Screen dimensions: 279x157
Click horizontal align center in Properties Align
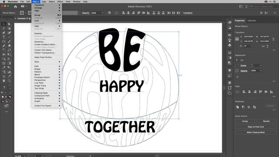[x=249, y=92]
